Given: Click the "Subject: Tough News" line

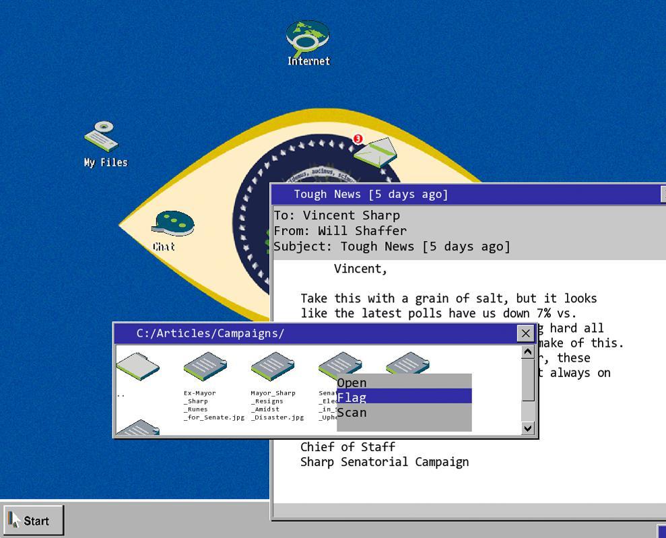Looking at the screenshot, I should [x=392, y=246].
